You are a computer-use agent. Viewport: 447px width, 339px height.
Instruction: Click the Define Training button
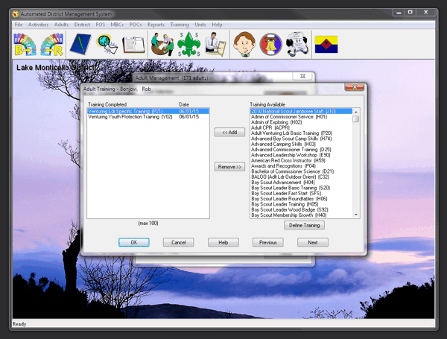pos(304,225)
